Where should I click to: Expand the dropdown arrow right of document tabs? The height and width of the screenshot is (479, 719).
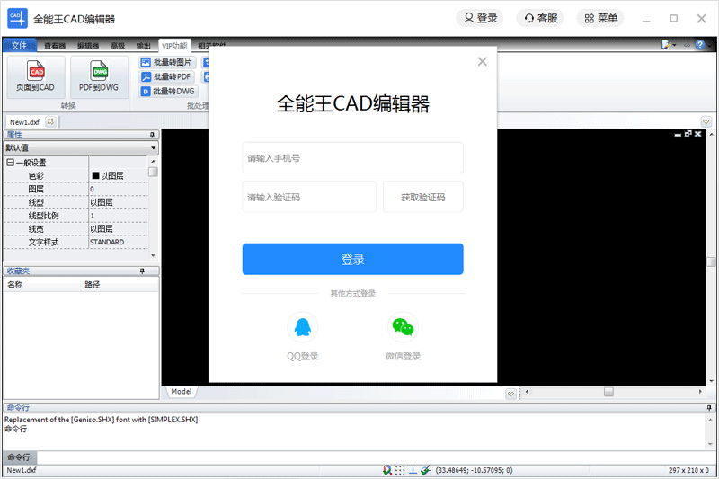tap(706, 121)
